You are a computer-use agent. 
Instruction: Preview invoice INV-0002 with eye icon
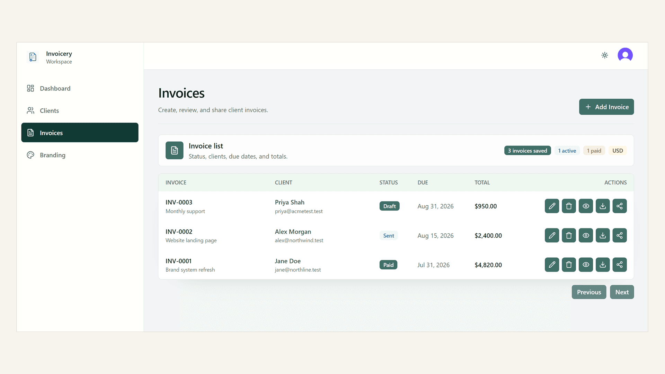(x=586, y=235)
